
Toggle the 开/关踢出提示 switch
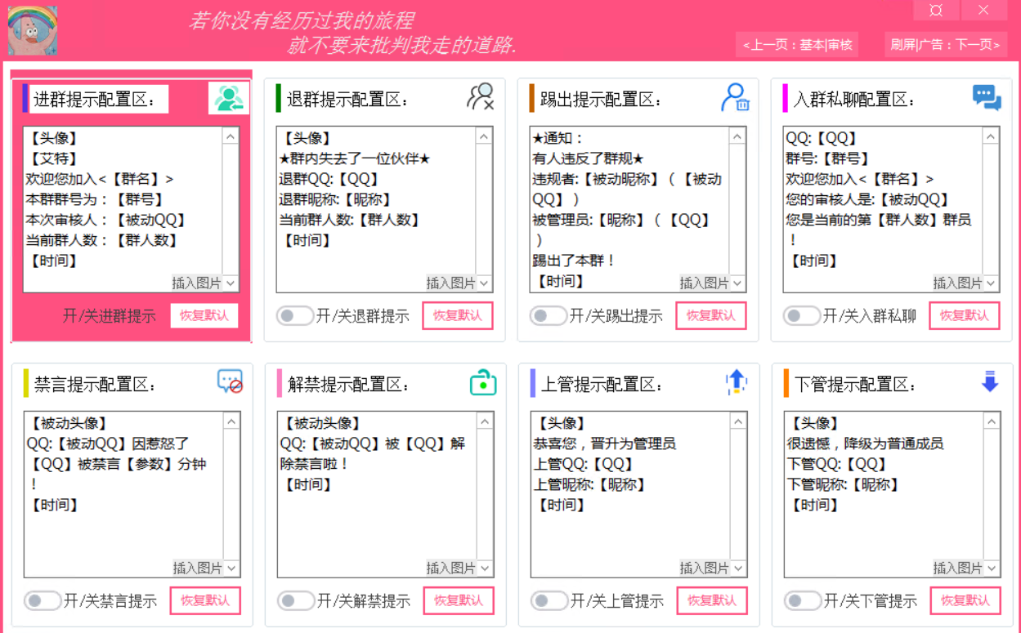tap(548, 315)
